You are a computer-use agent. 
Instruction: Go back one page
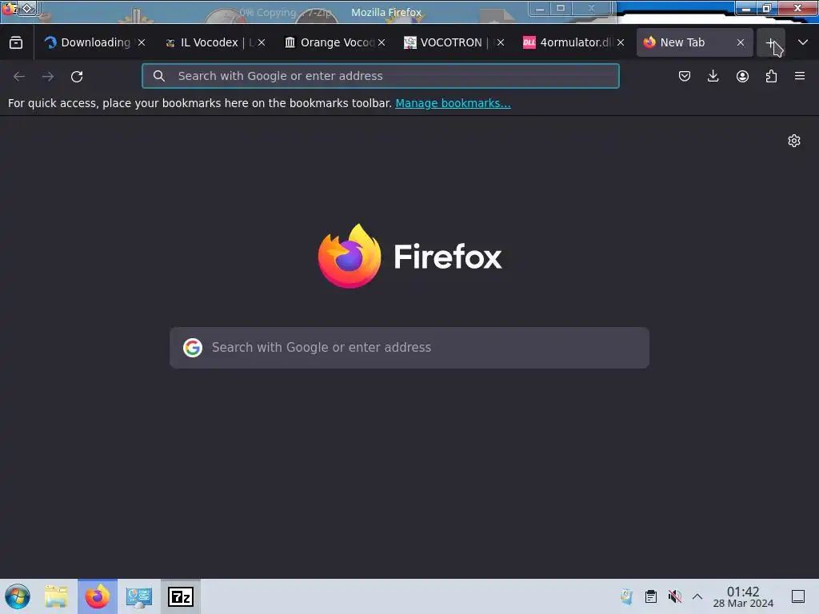click(x=19, y=76)
